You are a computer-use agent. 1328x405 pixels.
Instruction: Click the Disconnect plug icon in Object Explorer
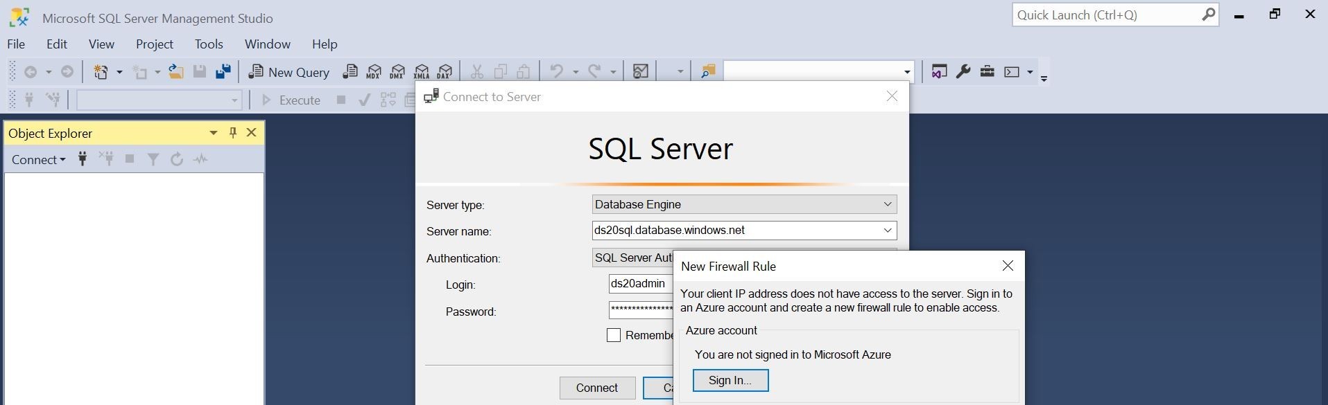pos(106,159)
